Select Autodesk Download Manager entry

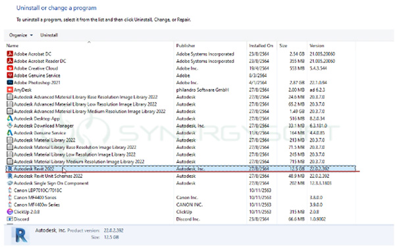[43, 126]
